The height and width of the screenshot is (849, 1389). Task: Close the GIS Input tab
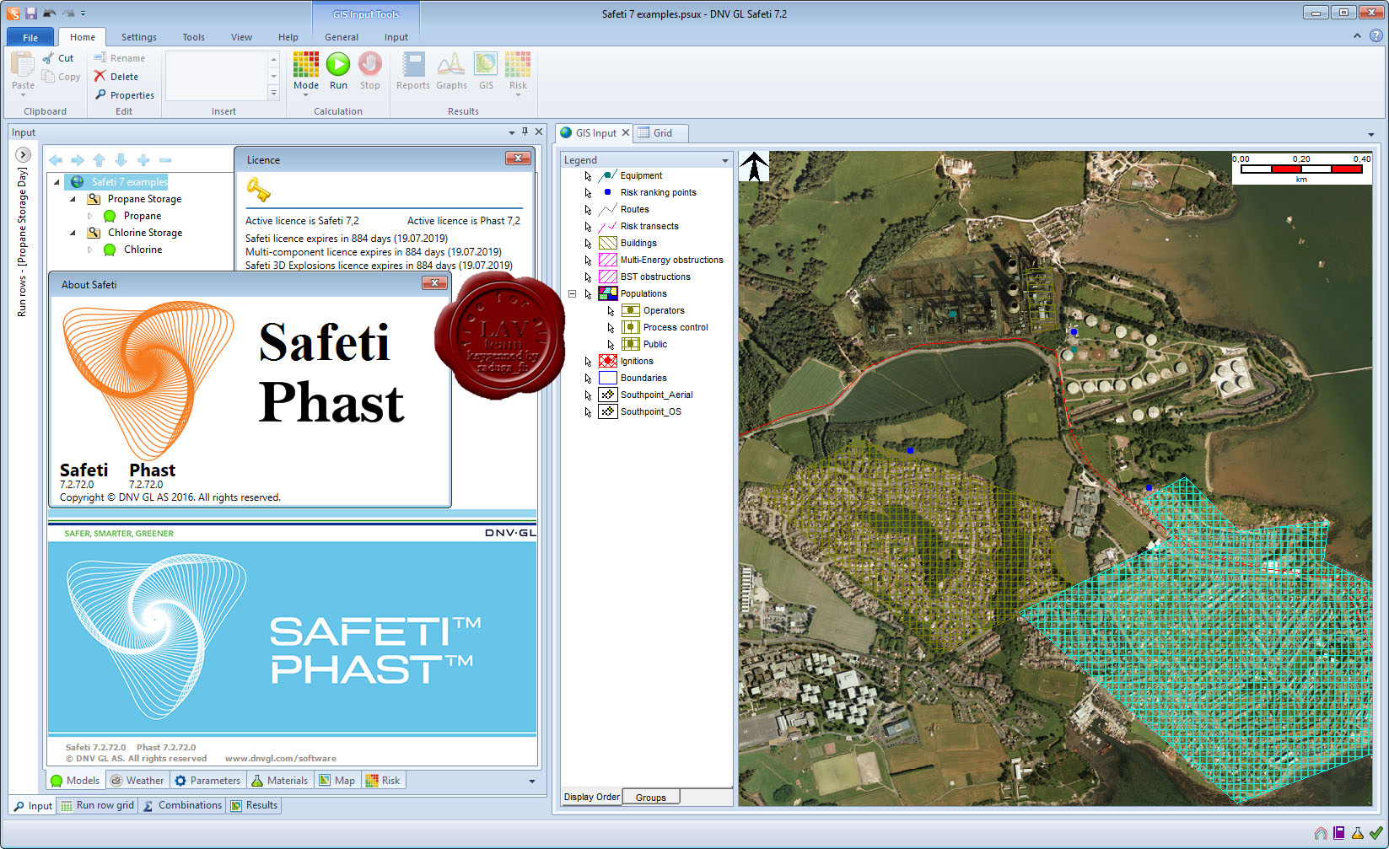point(626,133)
